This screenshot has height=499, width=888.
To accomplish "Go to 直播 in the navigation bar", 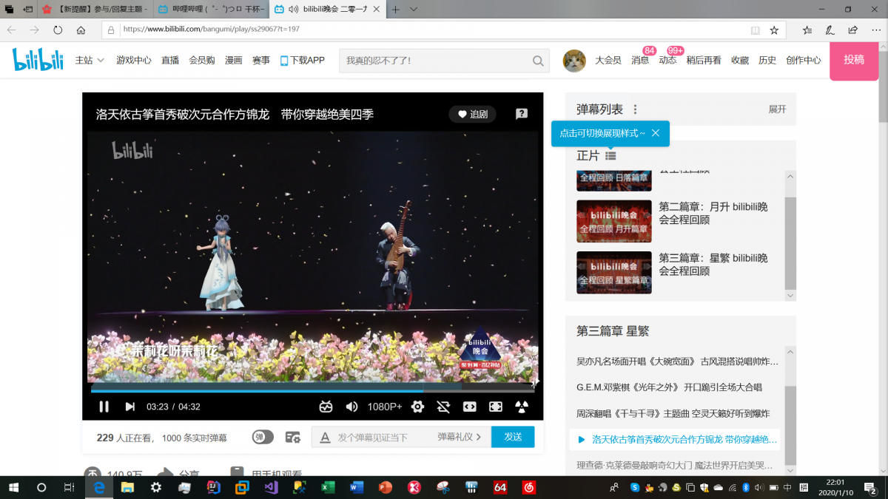I will pyautogui.click(x=170, y=61).
